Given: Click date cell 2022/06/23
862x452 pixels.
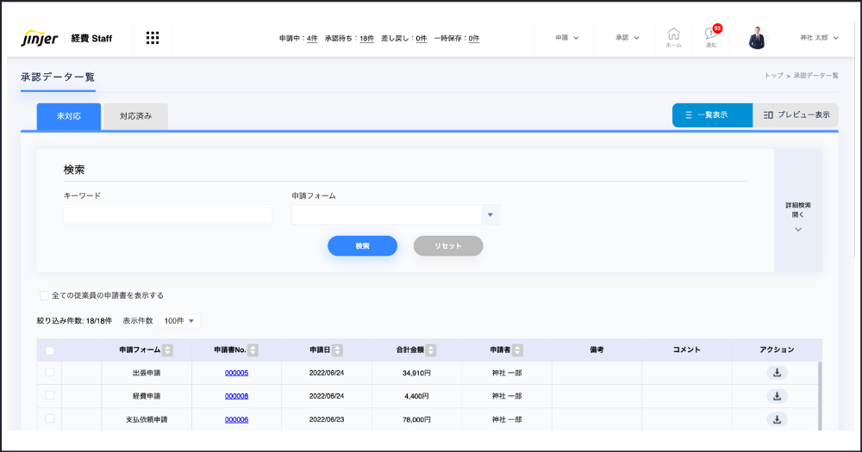Looking at the screenshot, I should (x=327, y=419).
